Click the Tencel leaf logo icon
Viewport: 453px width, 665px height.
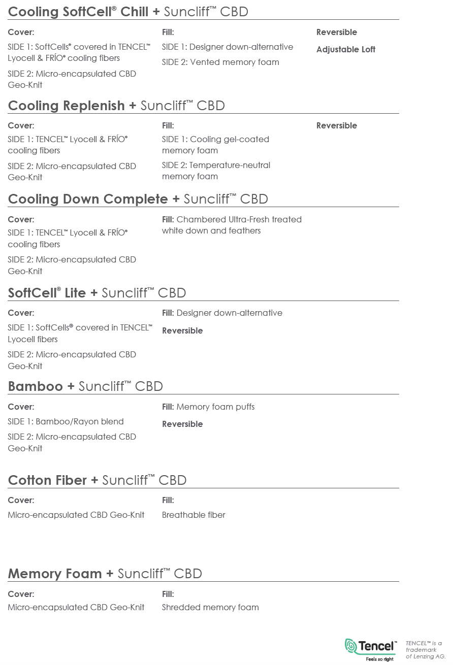pos(351,646)
